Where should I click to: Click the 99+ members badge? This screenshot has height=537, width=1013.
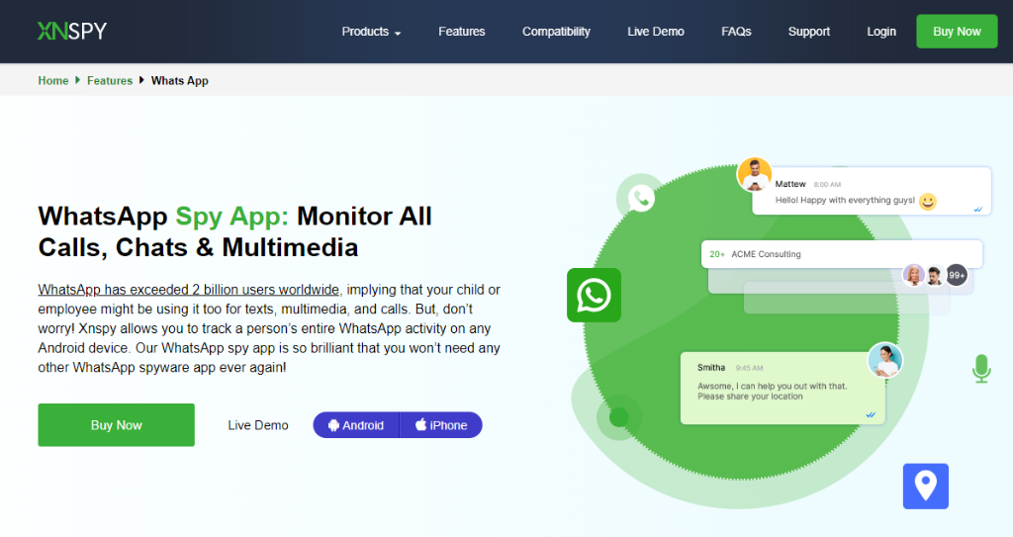(957, 275)
